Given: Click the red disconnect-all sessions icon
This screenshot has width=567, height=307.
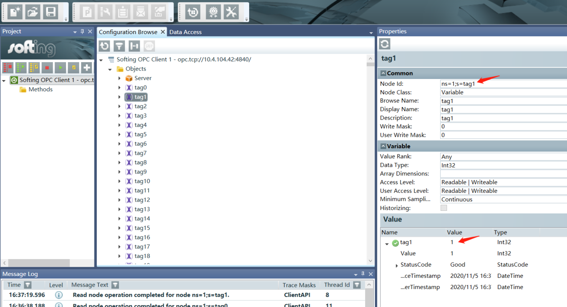Looking at the screenshot, I should (x=8, y=67).
